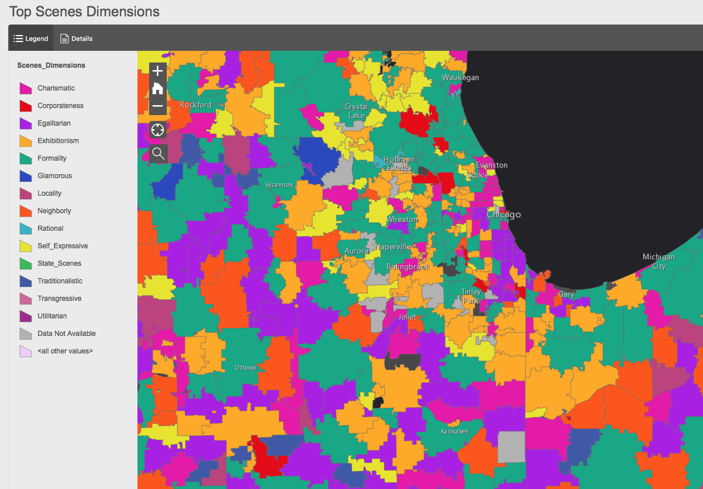
Task: Zoom in on the map
Action: pos(157,71)
